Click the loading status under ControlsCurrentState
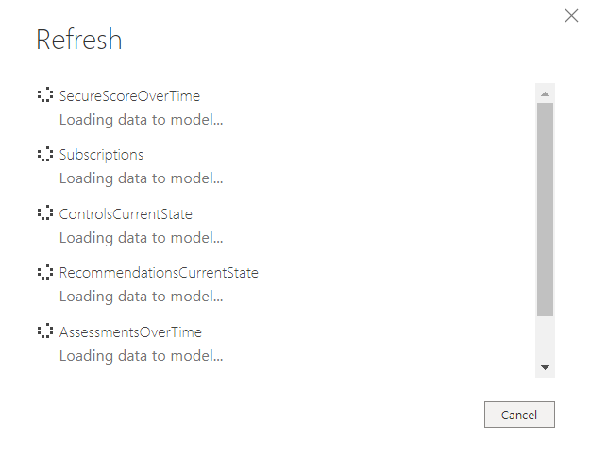Viewport: 590px width, 458px height. coord(141,238)
